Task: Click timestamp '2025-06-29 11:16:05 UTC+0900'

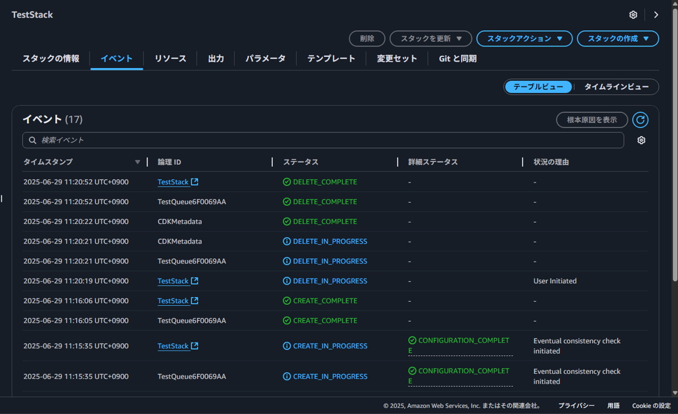Action: (x=76, y=320)
